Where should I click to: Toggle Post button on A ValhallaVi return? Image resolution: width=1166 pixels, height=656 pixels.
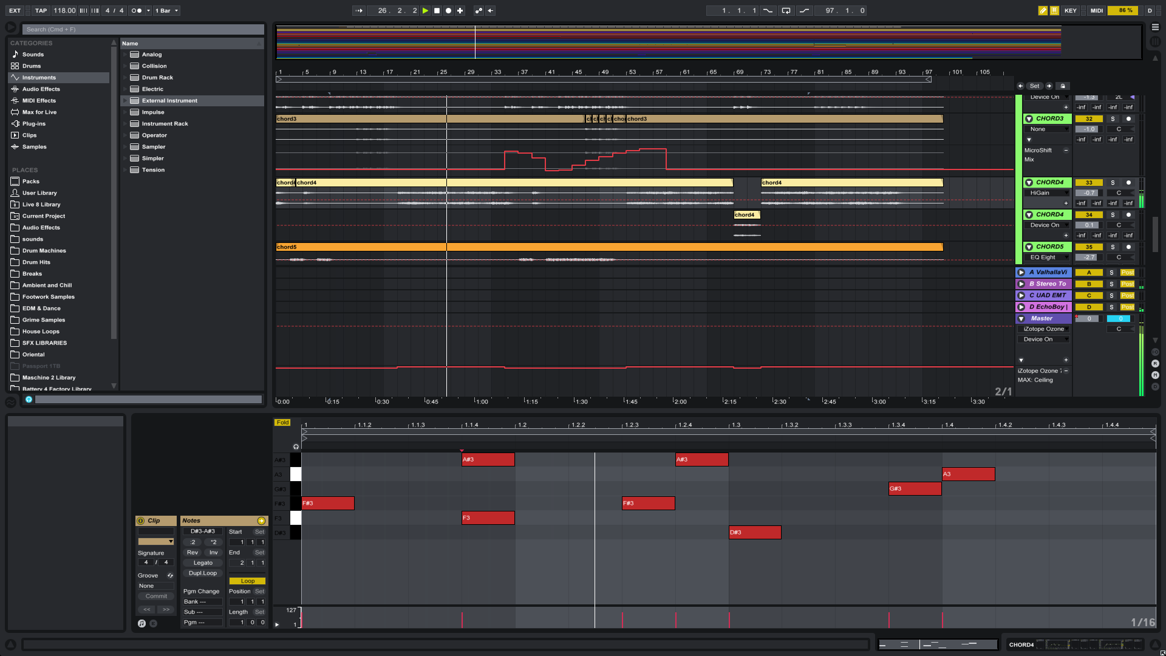tap(1127, 272)
